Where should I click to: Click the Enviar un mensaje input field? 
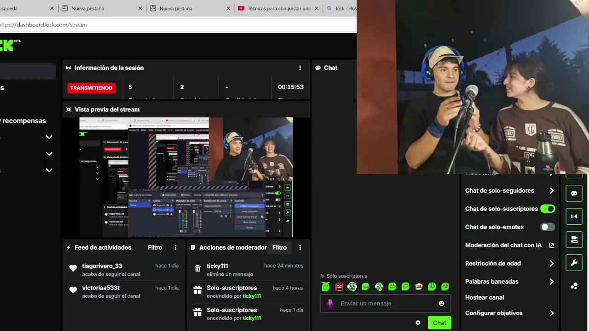[x=386, y=303]
